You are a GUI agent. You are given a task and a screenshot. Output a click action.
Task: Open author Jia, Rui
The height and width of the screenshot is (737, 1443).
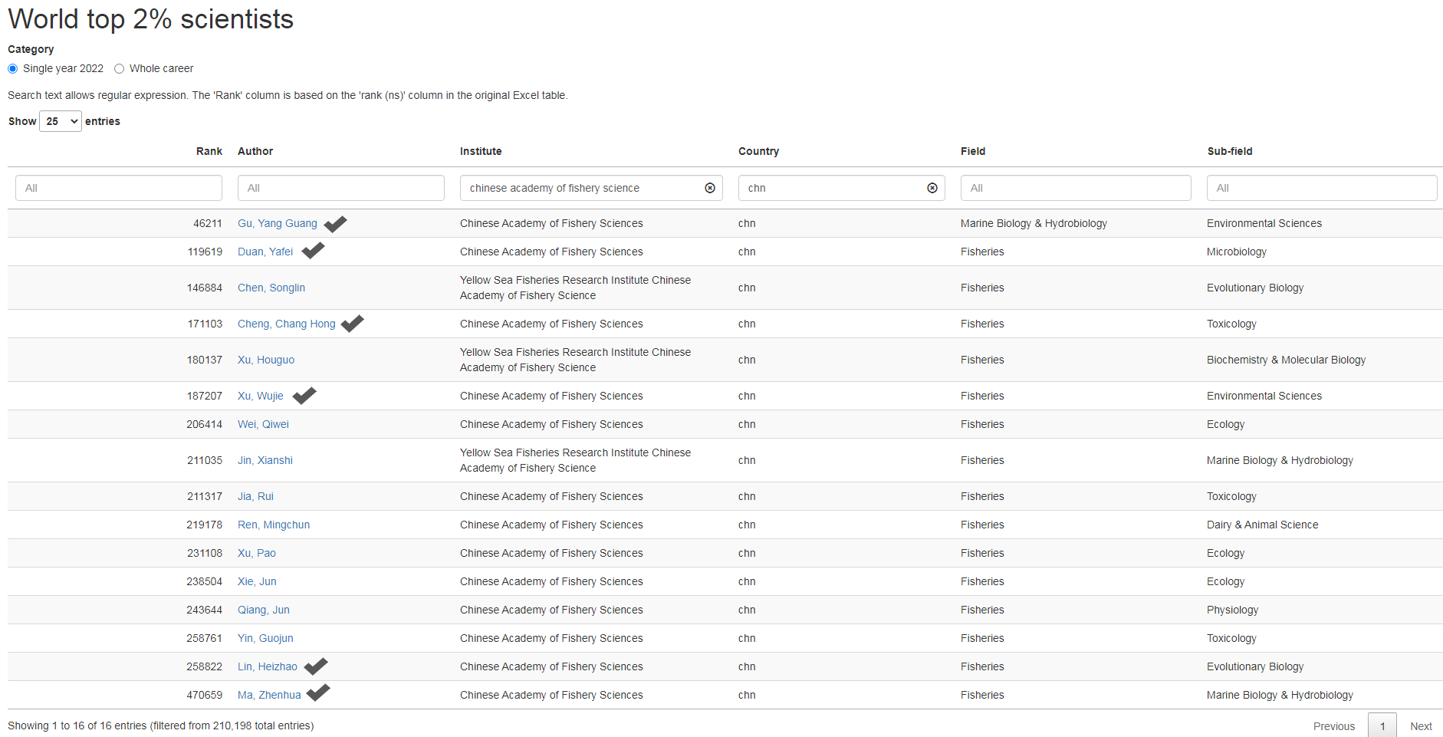(x=255, y=496)
